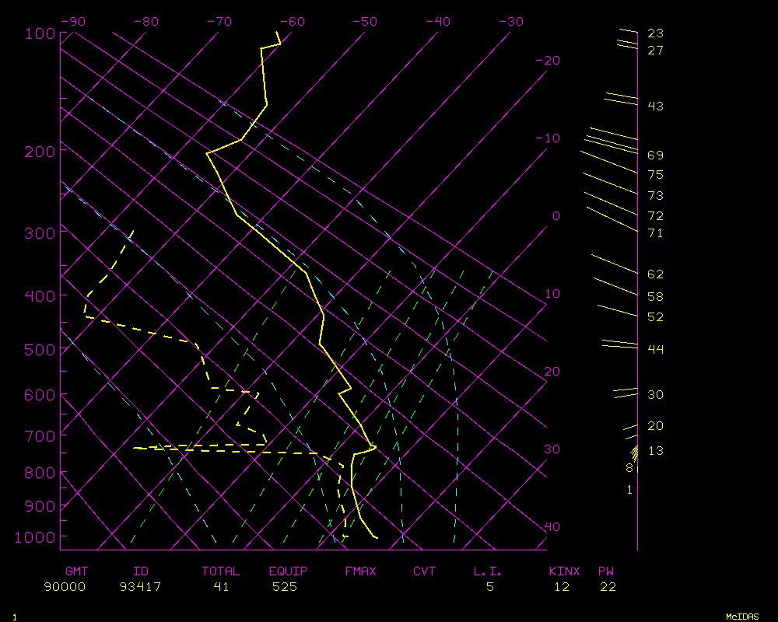Select the L.I. lifted index label
778x622 pixels.
point(488,571)
